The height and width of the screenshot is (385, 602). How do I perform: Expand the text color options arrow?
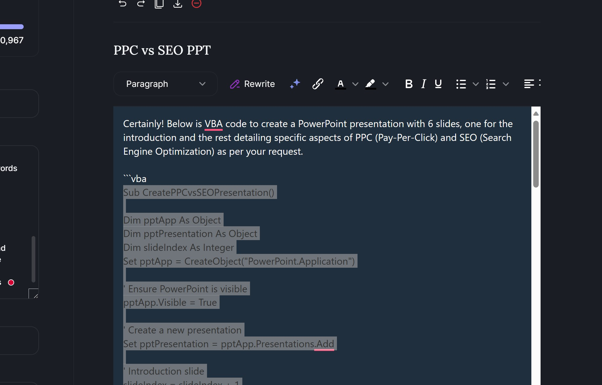pos(355,84)
